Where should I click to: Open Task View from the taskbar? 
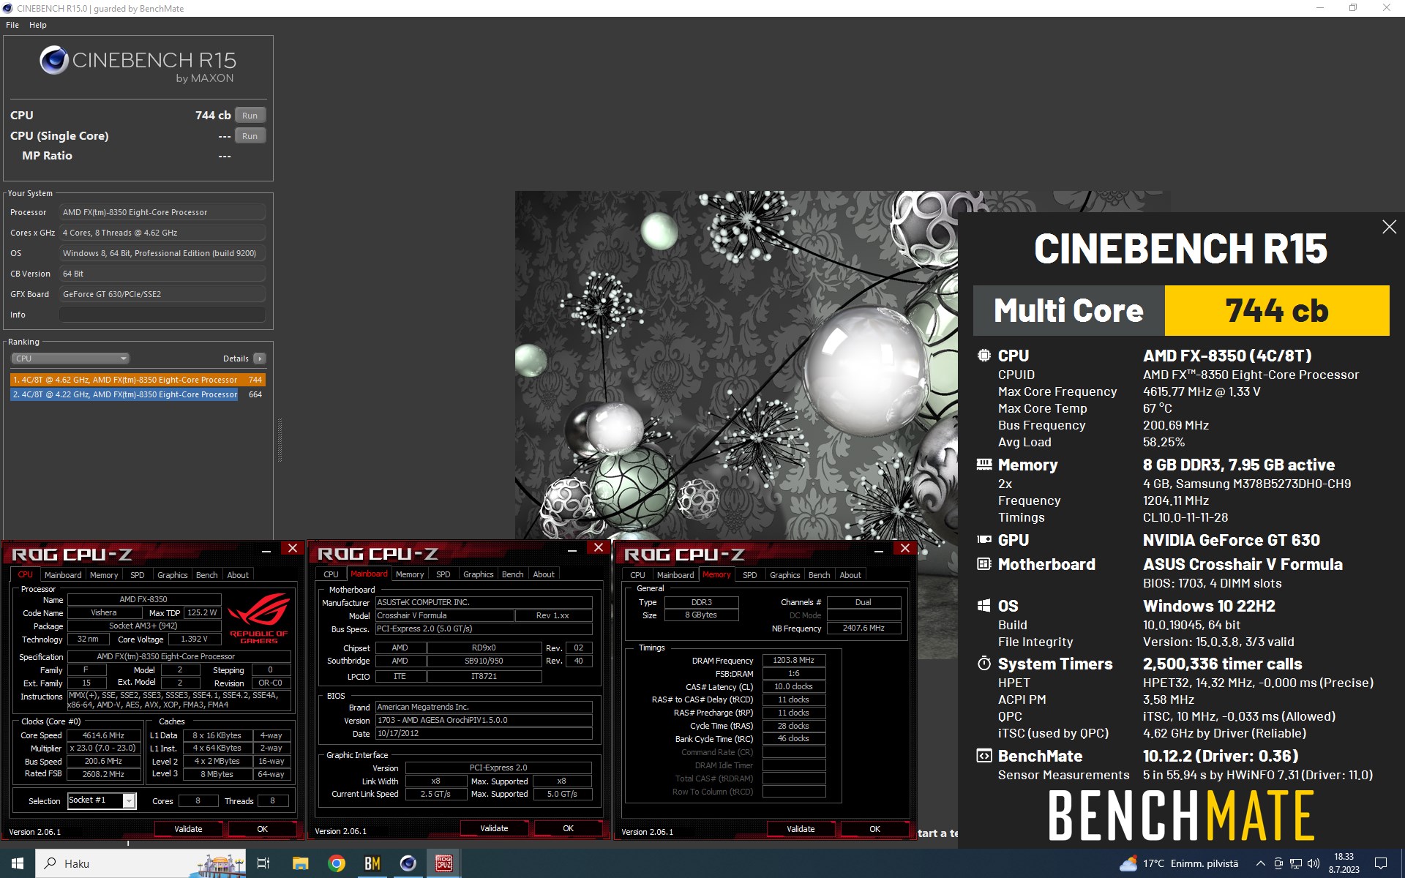point(263,863)
